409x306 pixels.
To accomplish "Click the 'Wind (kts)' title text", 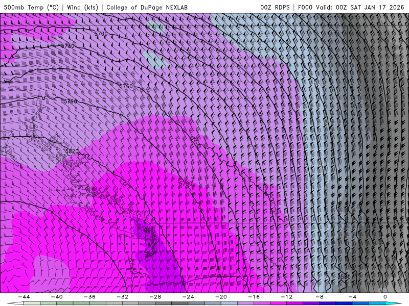I will [82, 7].
